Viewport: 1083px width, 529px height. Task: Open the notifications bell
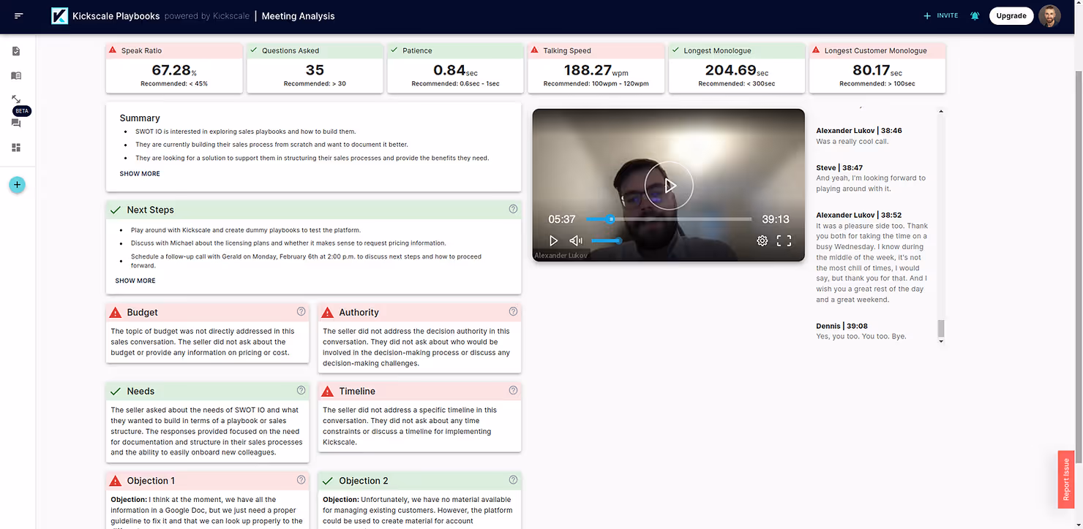point(975,15)
